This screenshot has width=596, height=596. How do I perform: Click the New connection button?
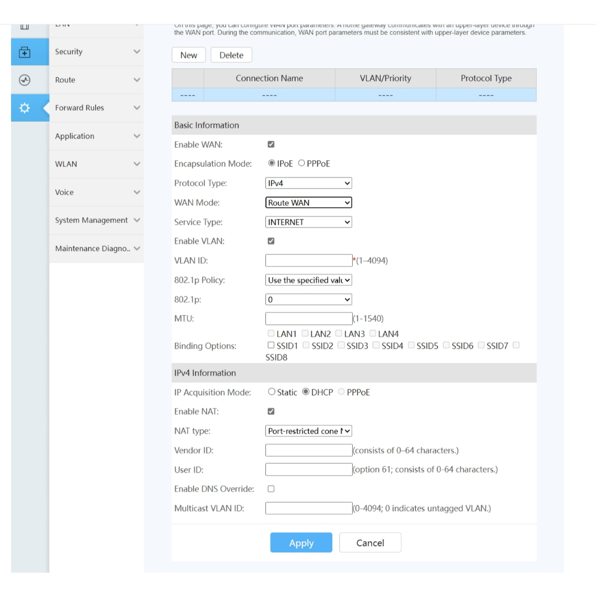point(189,55)
